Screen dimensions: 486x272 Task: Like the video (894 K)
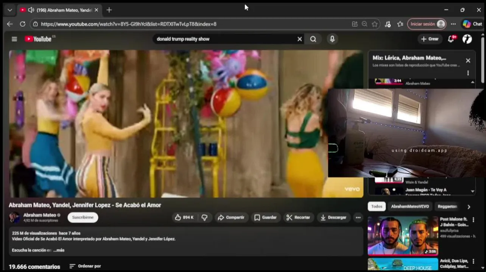pyautogui.click(x=184, y=217)
